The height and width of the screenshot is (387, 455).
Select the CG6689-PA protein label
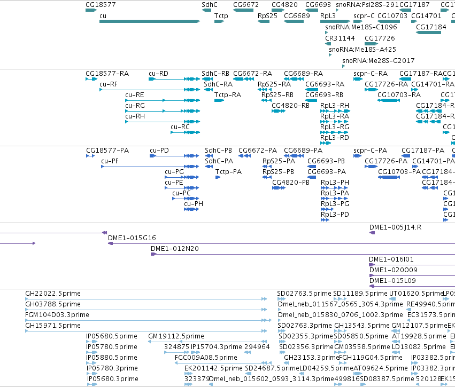click(303, 151)
